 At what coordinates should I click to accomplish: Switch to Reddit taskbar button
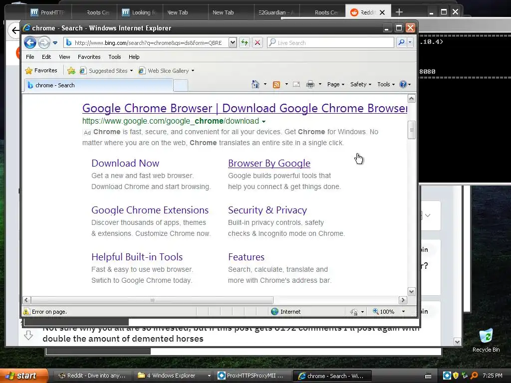pyautogui.click(x=92, y=376)
